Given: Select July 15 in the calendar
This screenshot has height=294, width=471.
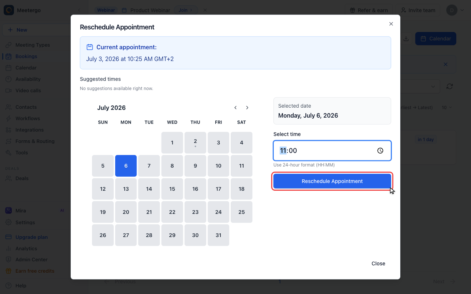Looking at the screenshot, I should (x=172, y=189).
